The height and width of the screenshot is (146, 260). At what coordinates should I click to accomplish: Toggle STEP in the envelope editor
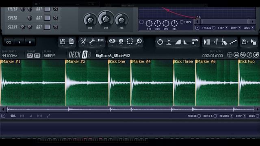pyautogui.click(x=226, y=28)
